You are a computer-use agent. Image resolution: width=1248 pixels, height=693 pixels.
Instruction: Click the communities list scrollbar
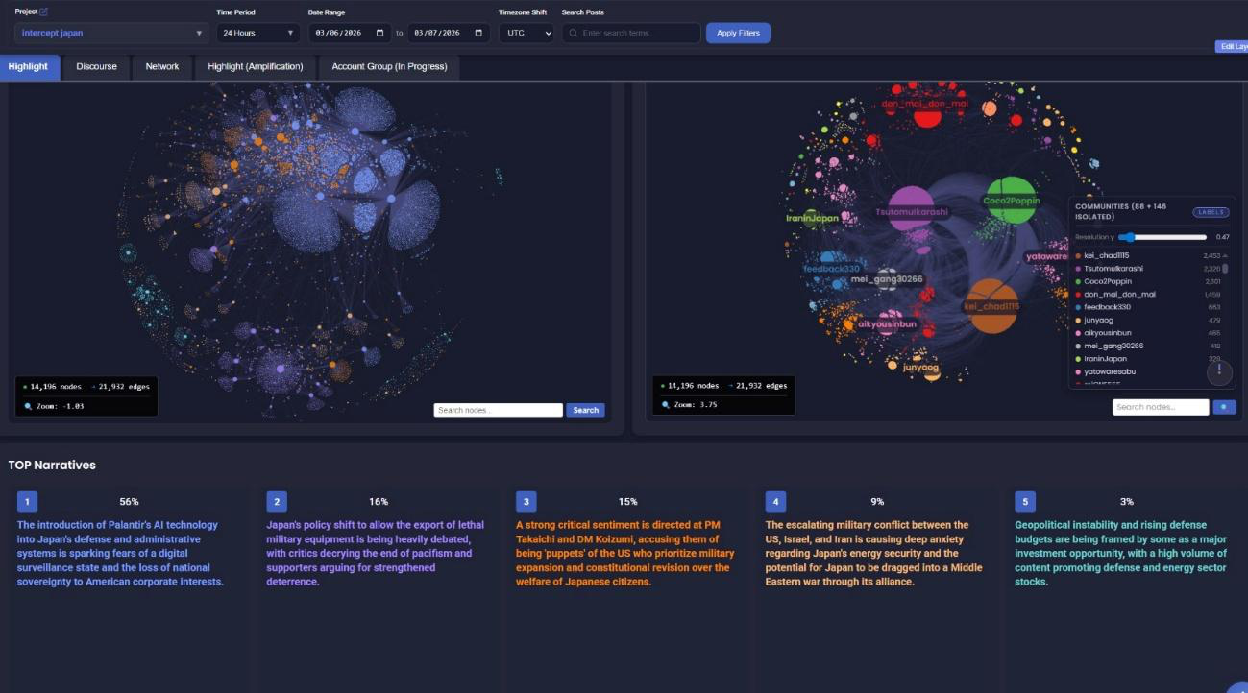pos(1224,269)
